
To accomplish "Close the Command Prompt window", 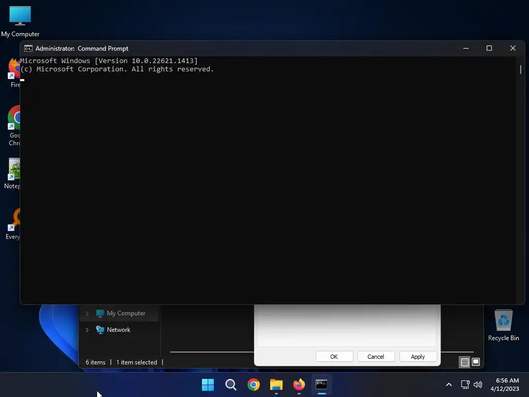I will coord(513,48).
